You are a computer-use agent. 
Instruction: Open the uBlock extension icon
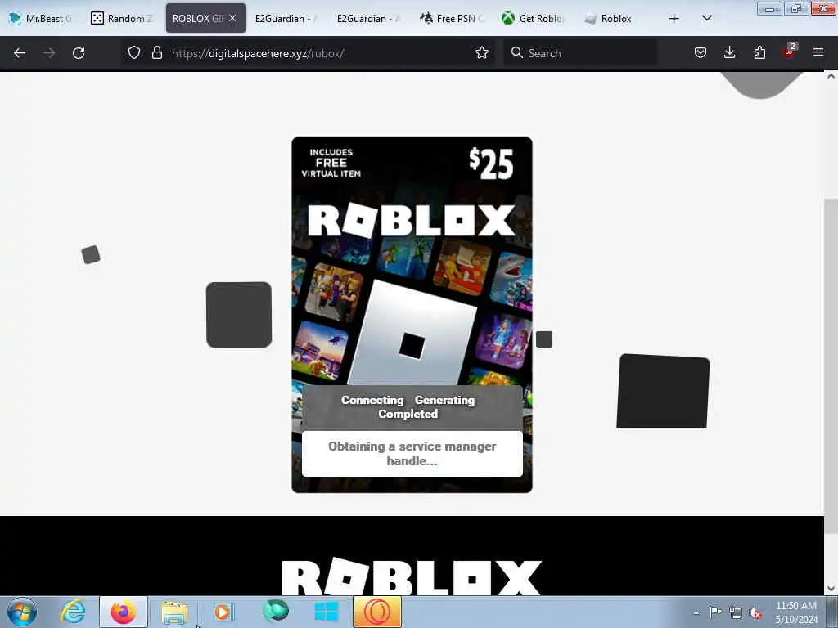(790, 52)
